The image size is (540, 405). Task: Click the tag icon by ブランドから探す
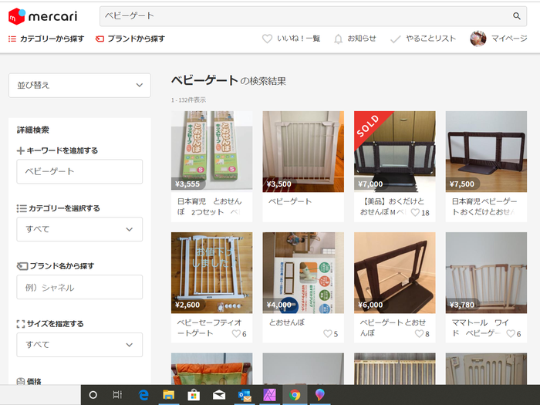point(100,39)
